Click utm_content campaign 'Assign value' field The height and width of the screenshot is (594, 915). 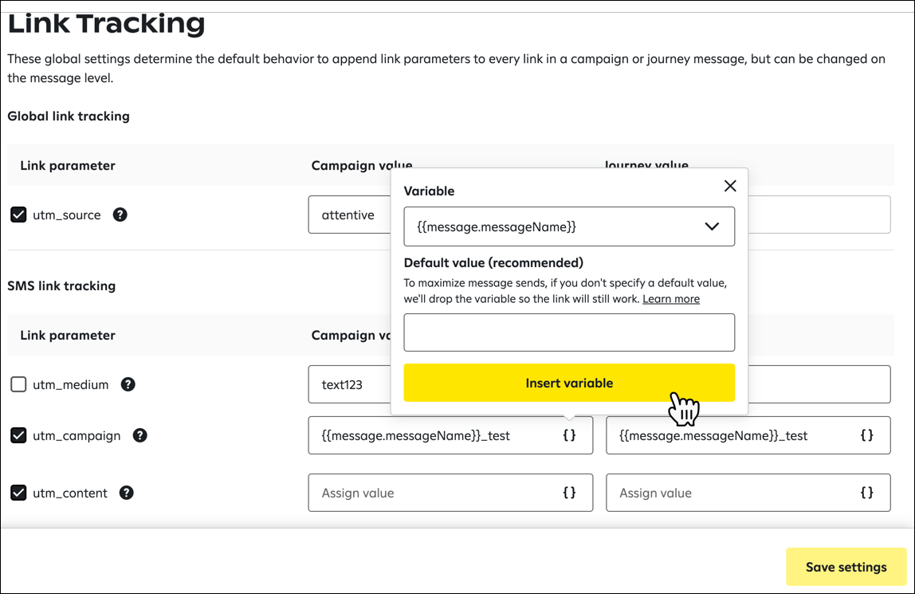[x=450, y=493]
